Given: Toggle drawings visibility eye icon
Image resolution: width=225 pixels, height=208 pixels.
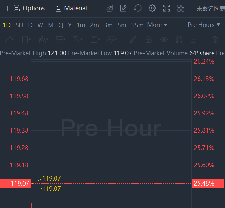Looking at the screenshot, I should click(x=164, y=40).
